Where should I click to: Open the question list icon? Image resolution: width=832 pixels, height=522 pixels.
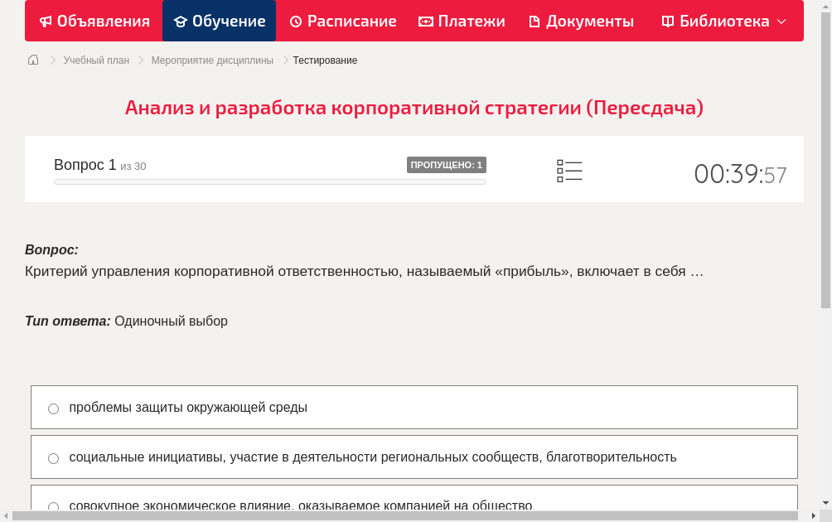(x=569, y=171)
